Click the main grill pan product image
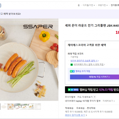This screenshot has width=119, height=119. click(x=29, y=60)
